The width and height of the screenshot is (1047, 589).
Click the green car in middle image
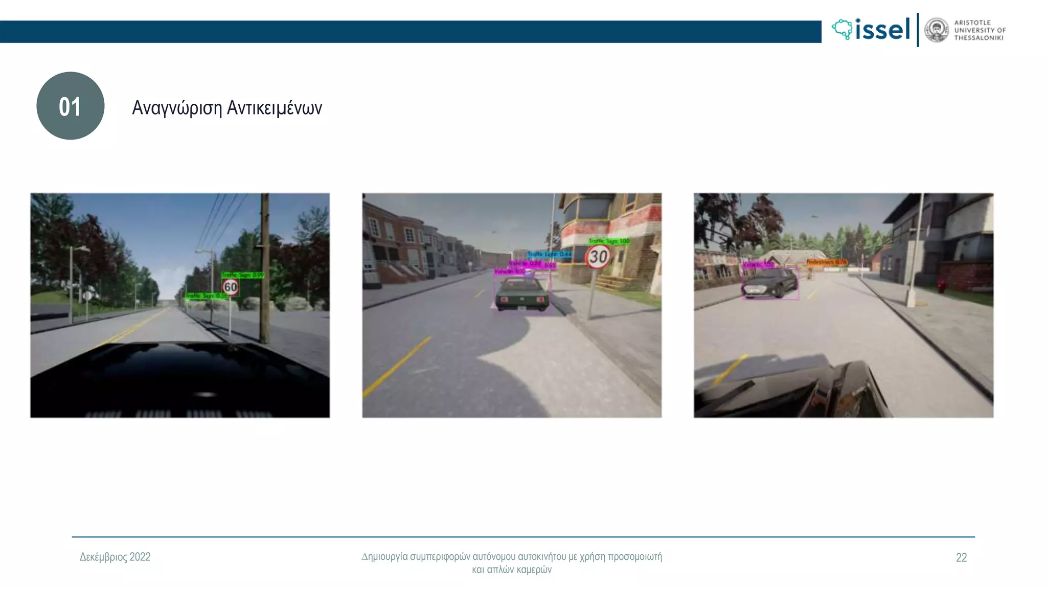[522, 295]
